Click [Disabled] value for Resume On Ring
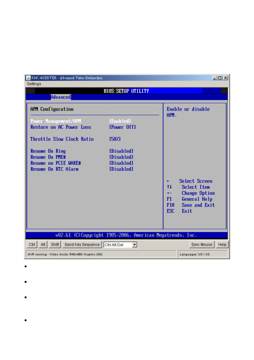The image size is (254, 360). coord(121,151)
